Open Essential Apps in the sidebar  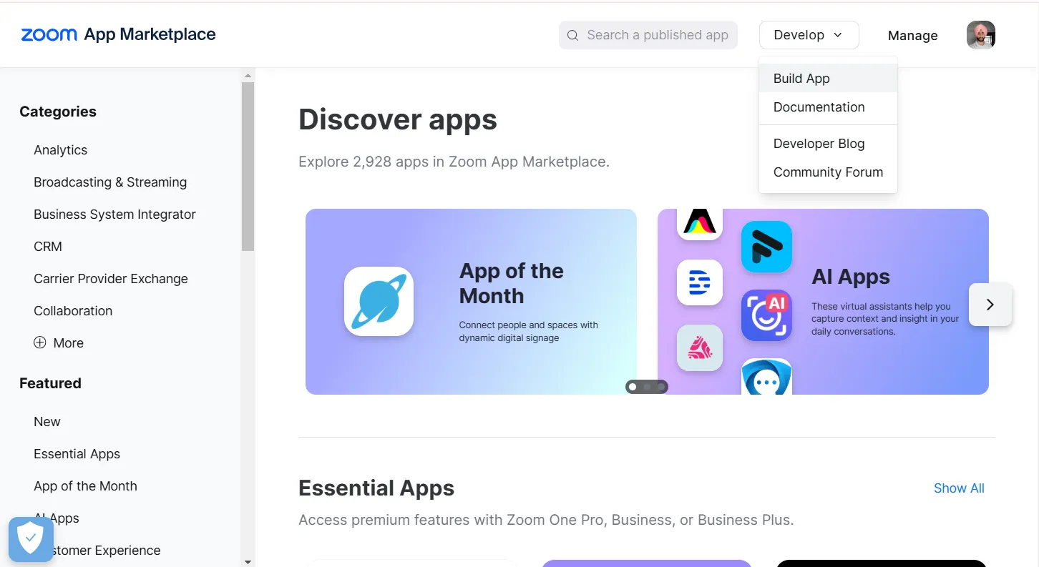(77, 454)
